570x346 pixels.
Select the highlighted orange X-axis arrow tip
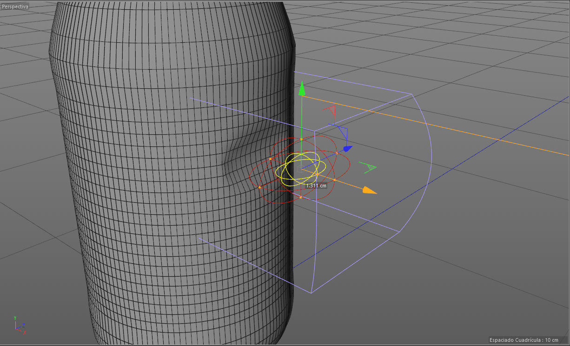pyautogui.click(x=369, y=190)
